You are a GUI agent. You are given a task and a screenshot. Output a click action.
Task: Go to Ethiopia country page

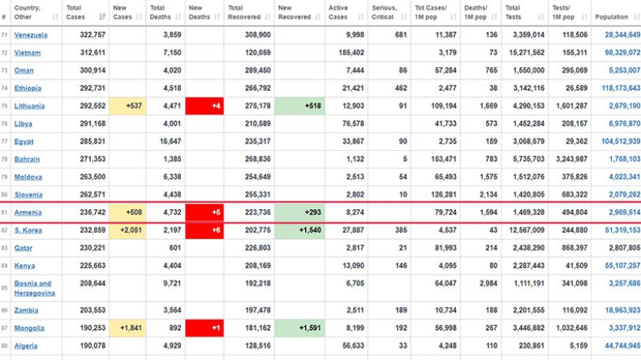point(28,88)
